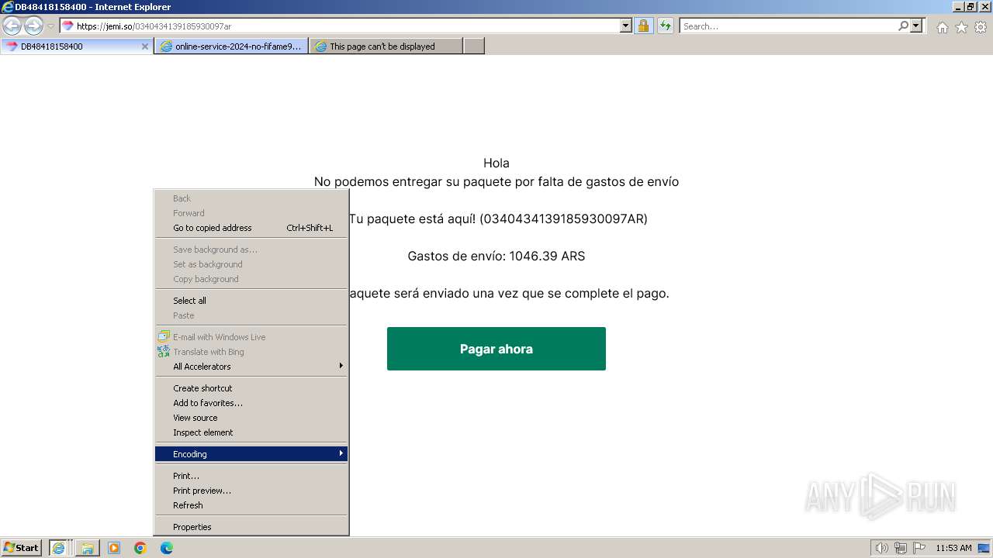Open the Edge taskbar icon

click(167, 548)
